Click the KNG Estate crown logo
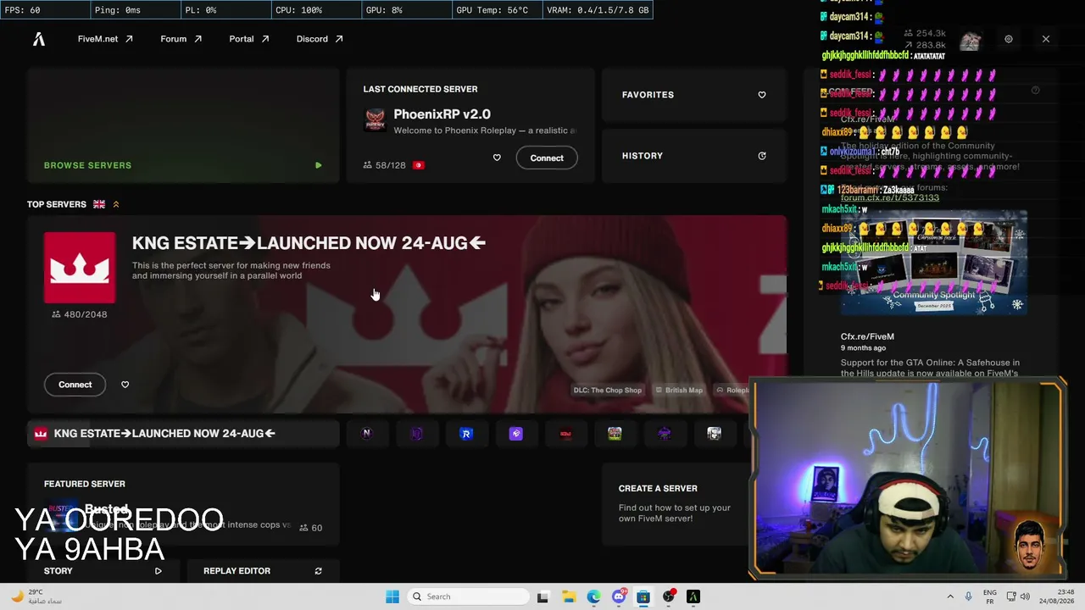The height and width of the screenshot is (610, 1085). (80, 268)
